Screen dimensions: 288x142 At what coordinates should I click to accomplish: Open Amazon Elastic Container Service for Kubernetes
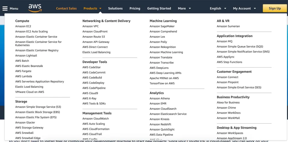pyautogui.click(x=38, y=44)
